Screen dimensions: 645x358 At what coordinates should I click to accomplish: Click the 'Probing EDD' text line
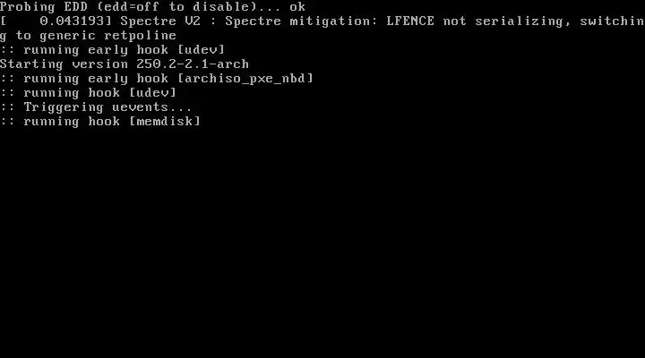(x=152, y=7)
